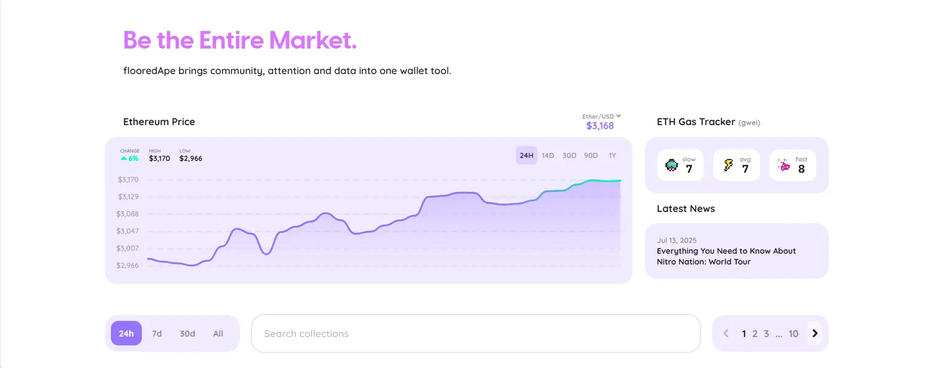Viewport: 931px width, 368px height.
Task: Go to page 2
Action: (x=755, y=334)
